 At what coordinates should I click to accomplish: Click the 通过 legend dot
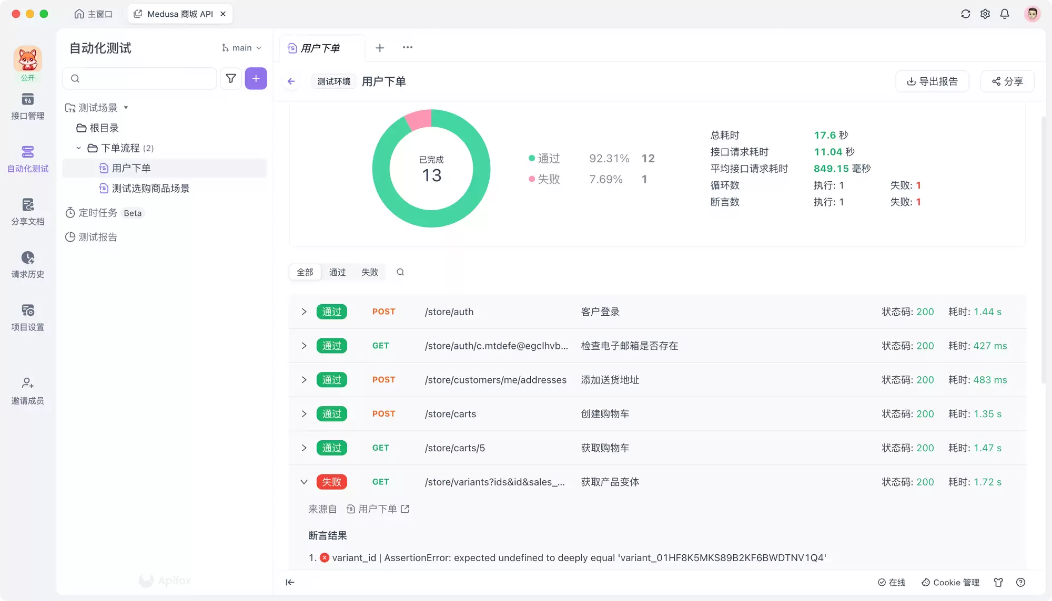532,158
